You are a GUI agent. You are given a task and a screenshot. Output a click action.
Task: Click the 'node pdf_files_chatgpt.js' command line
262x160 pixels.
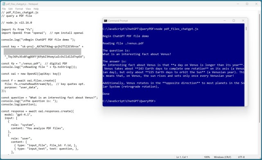click(x=177, y=29)
